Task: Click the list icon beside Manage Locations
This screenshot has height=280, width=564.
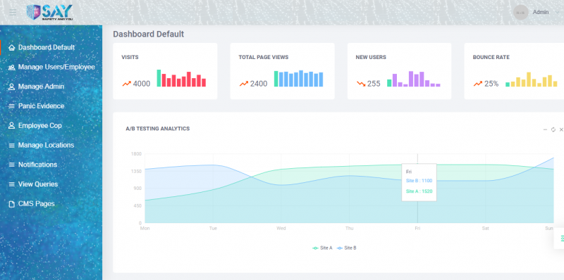Action: 11,146
